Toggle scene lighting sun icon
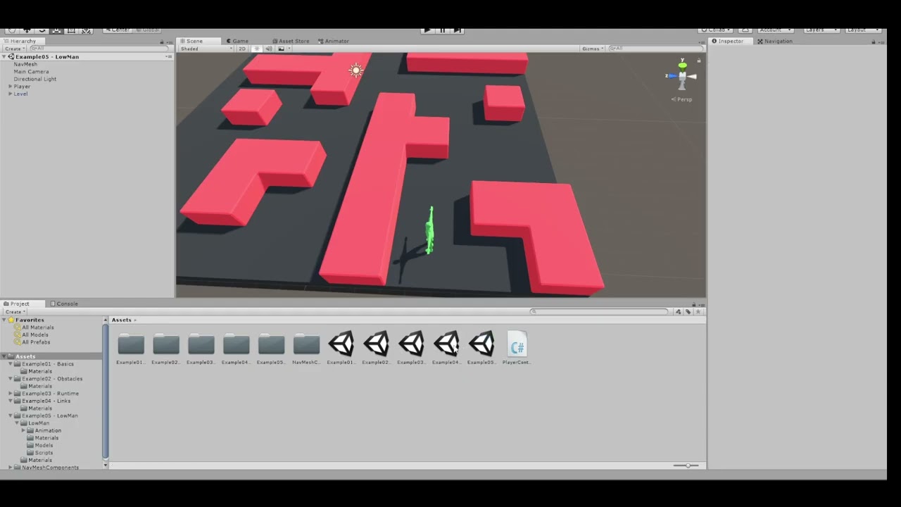 (256, 49)
